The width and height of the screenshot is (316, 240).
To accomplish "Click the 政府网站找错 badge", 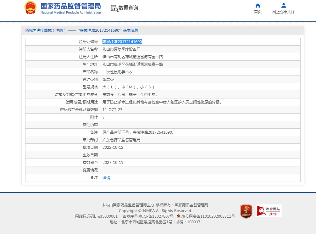I will [x=269, y=211].
